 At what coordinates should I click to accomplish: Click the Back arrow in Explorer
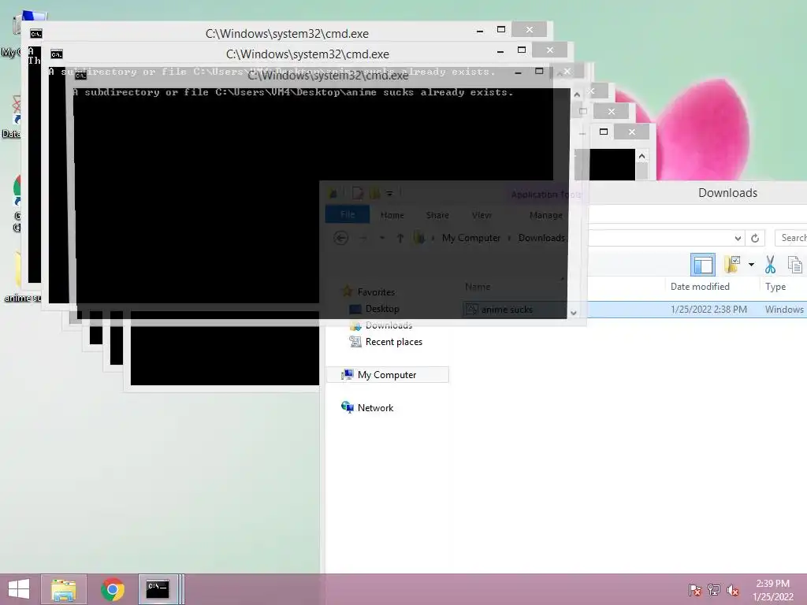[340, 238]
